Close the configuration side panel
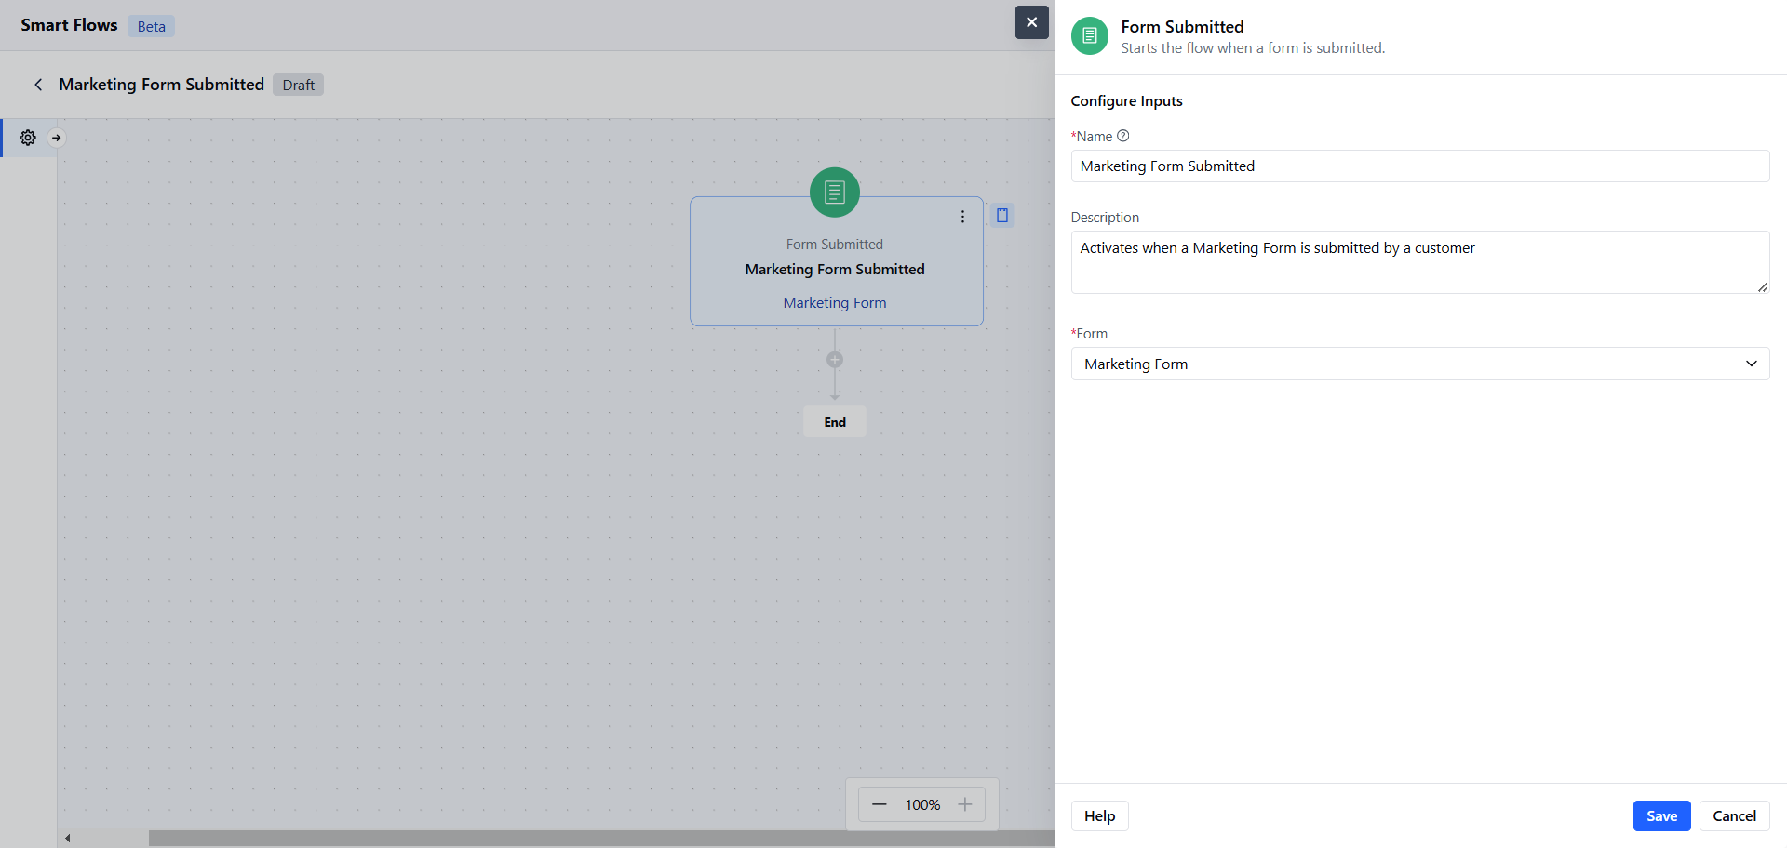Image resolution: width=1787 pixels, height=848 pixels. (1031, 22)
